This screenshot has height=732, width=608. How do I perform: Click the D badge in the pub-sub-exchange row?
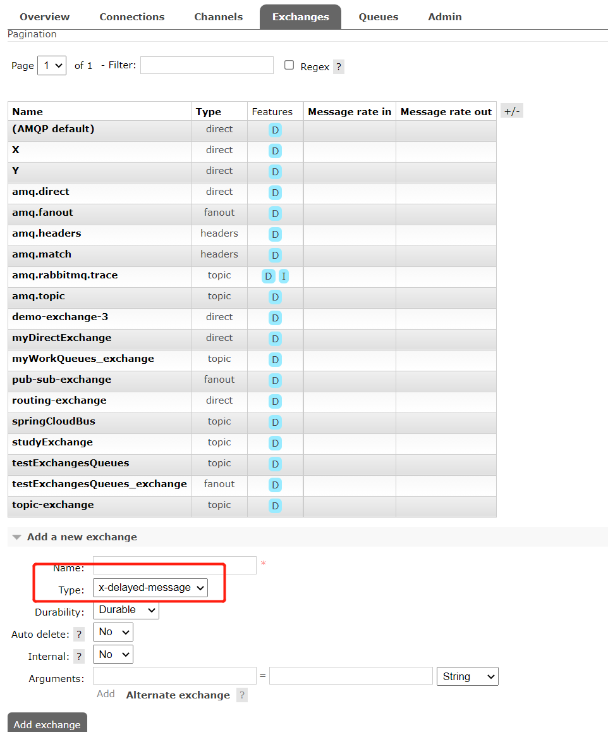point(275,380)
